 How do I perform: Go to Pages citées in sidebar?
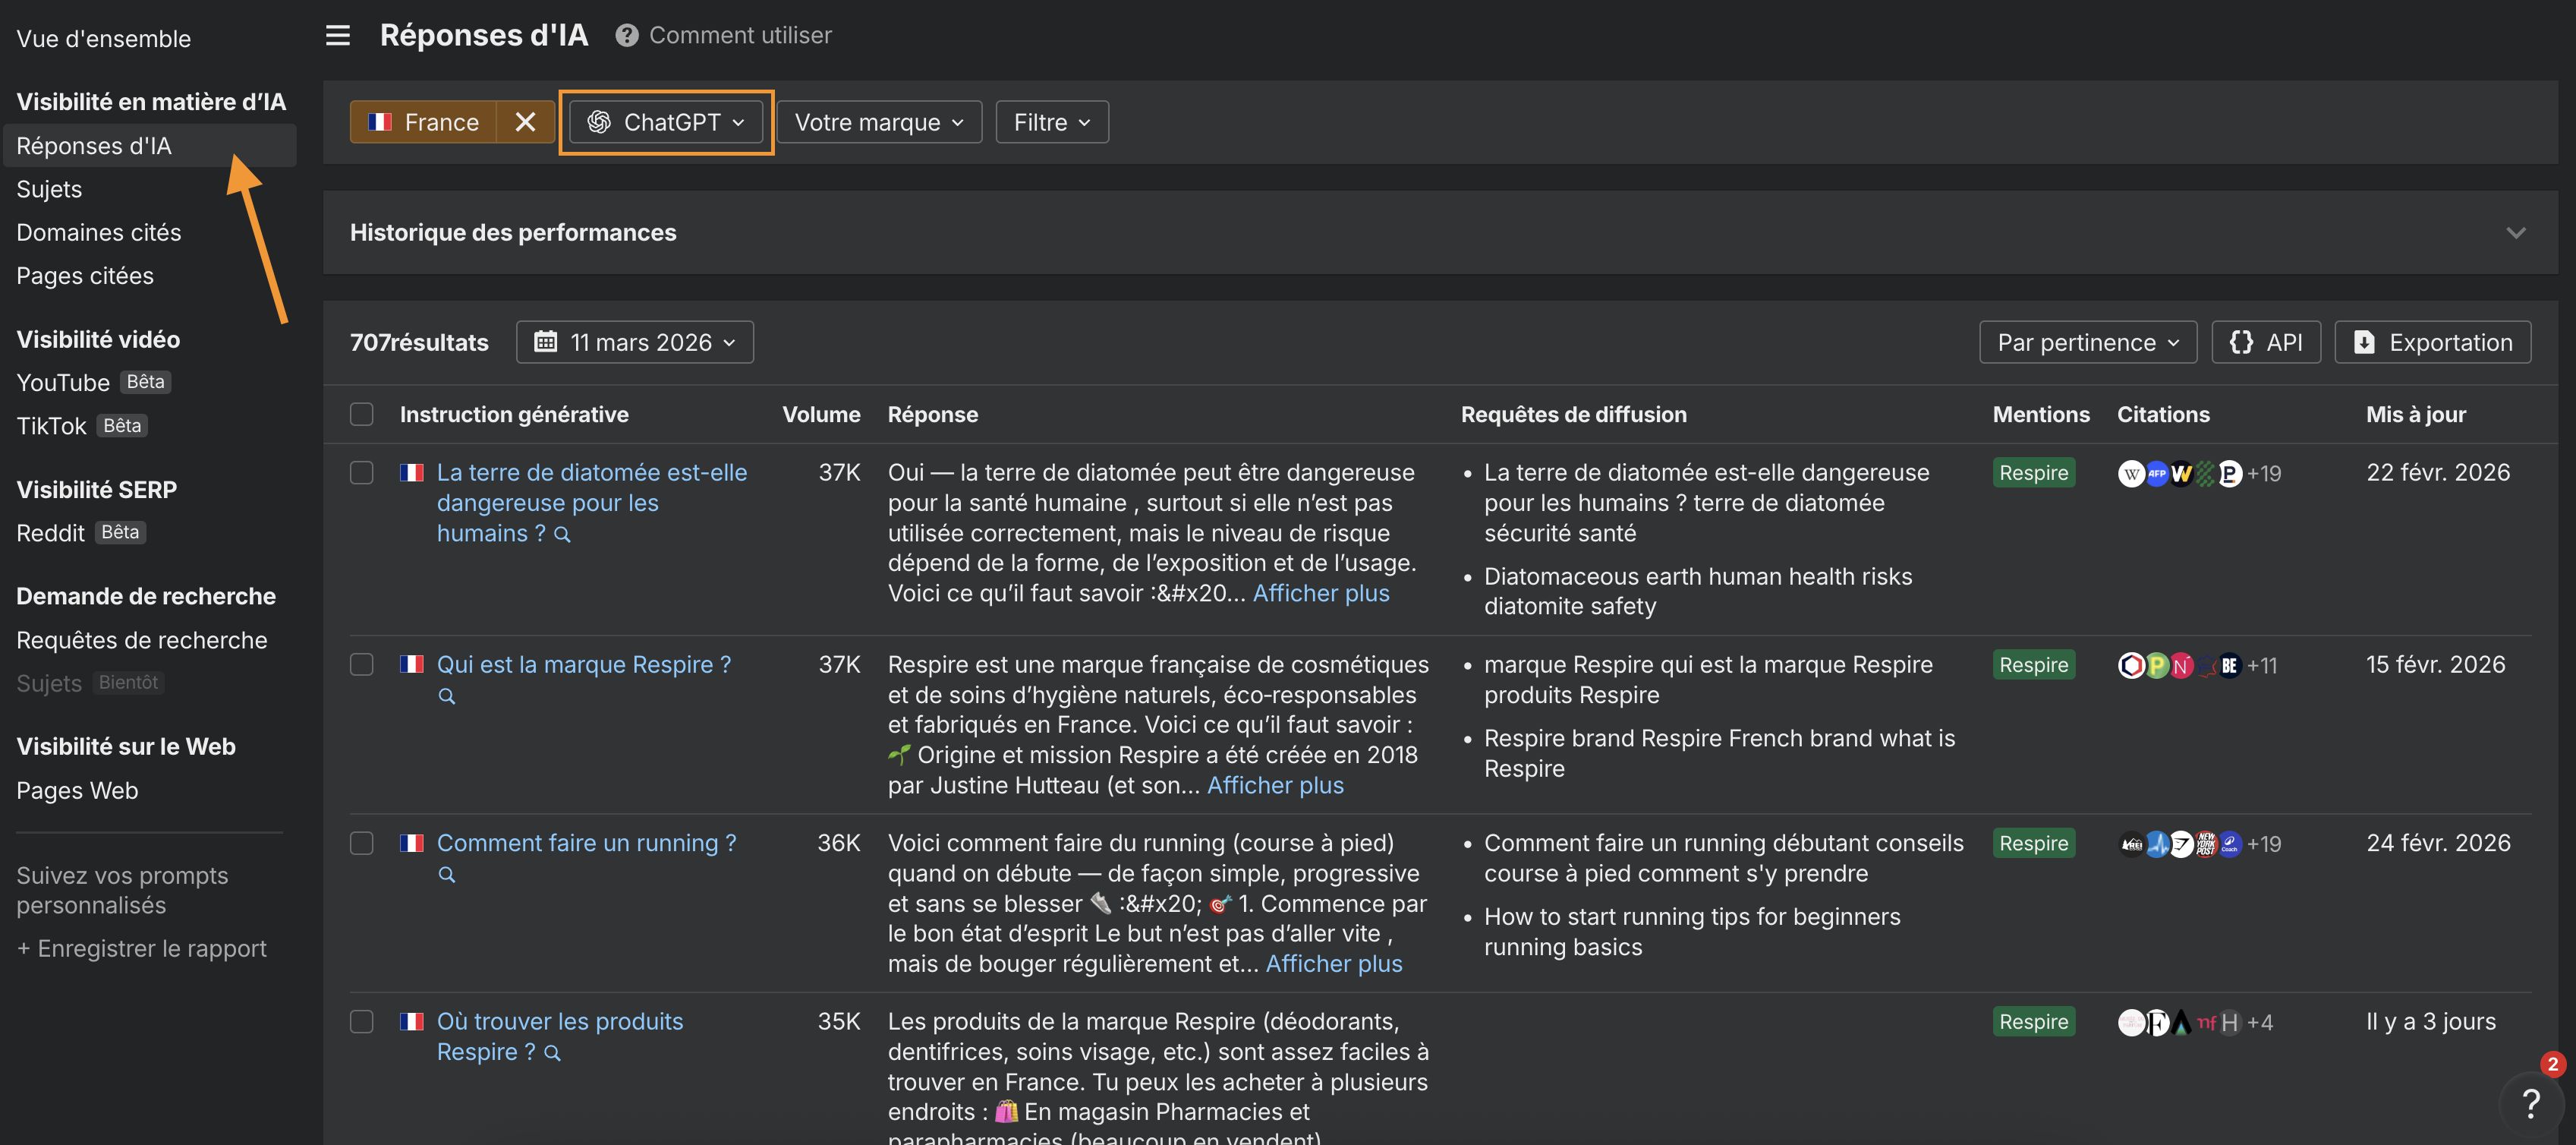coord(85,276)
